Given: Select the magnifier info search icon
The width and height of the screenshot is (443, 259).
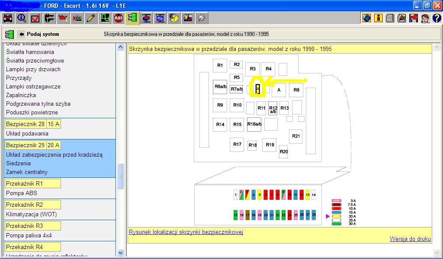Looking at the screenshot, I should (x=22, y=18).
